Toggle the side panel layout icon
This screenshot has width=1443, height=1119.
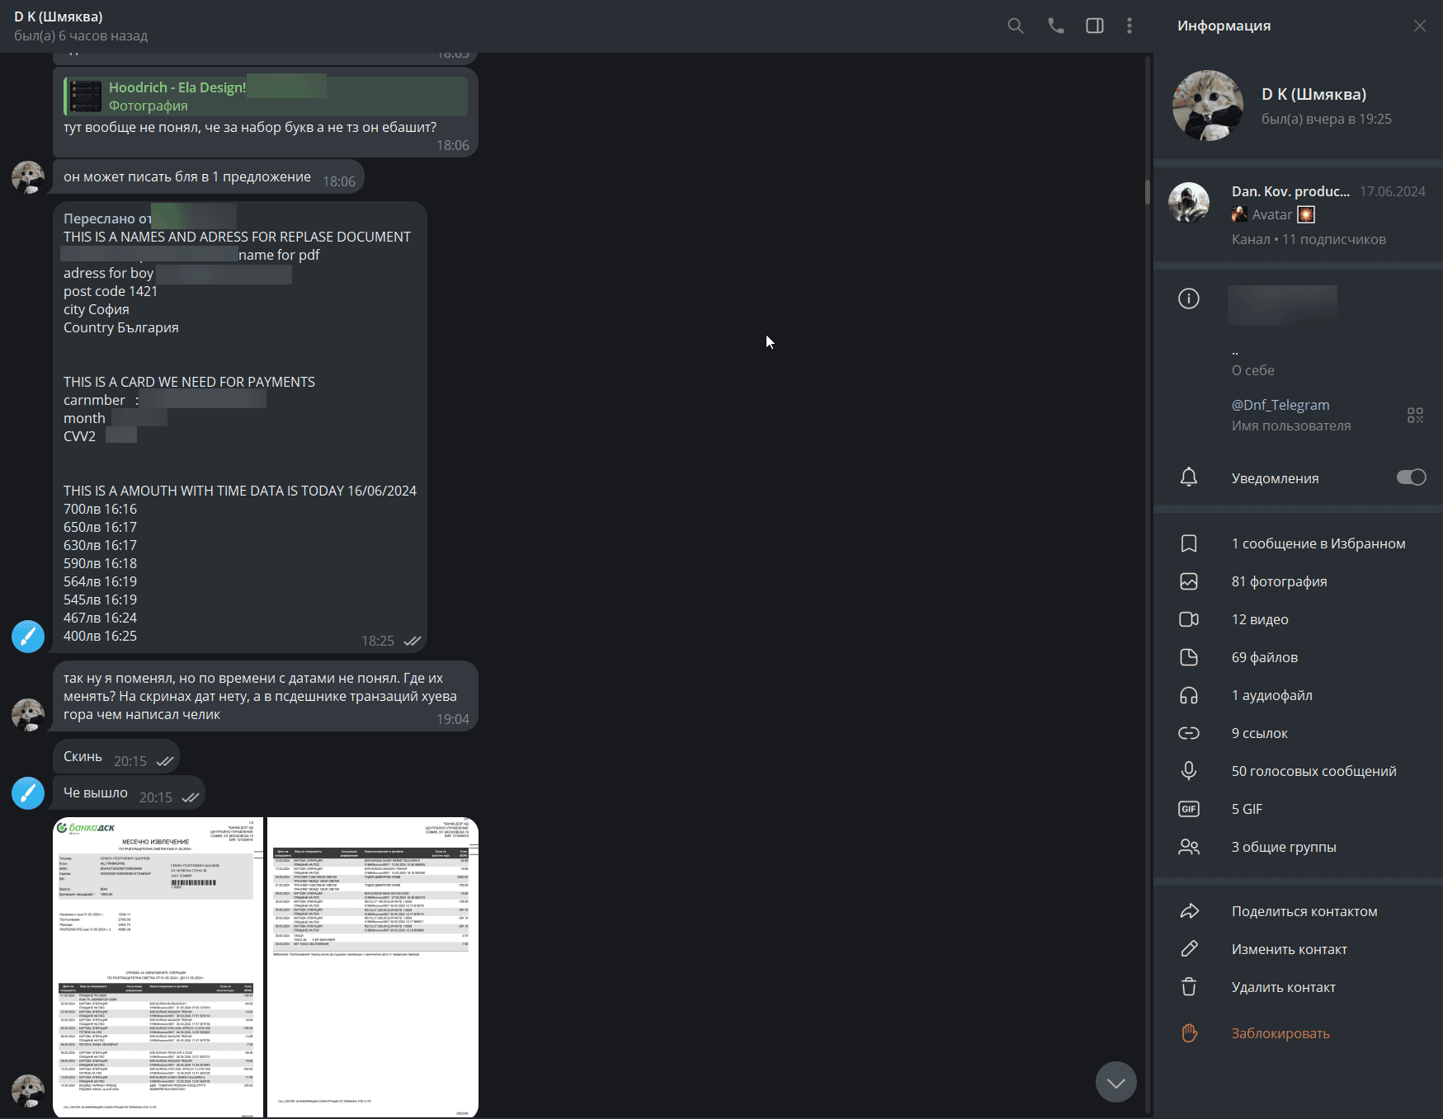[x=1095, y=26]
